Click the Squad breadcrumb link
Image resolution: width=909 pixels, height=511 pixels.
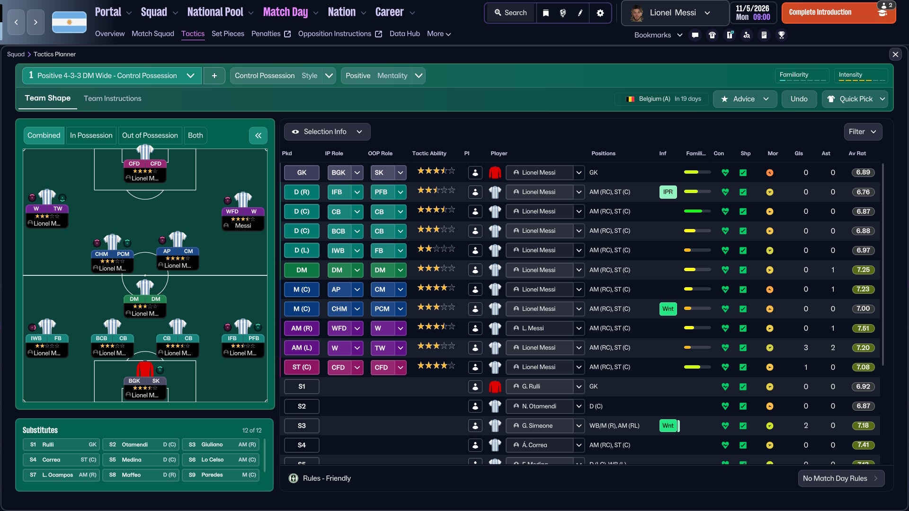pyautogui.click(x=16, y=54)
